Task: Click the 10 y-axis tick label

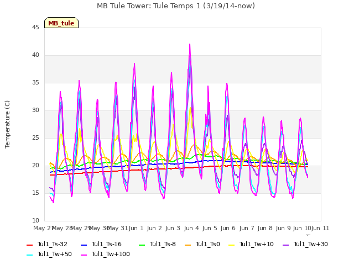Action: [35, 220]
